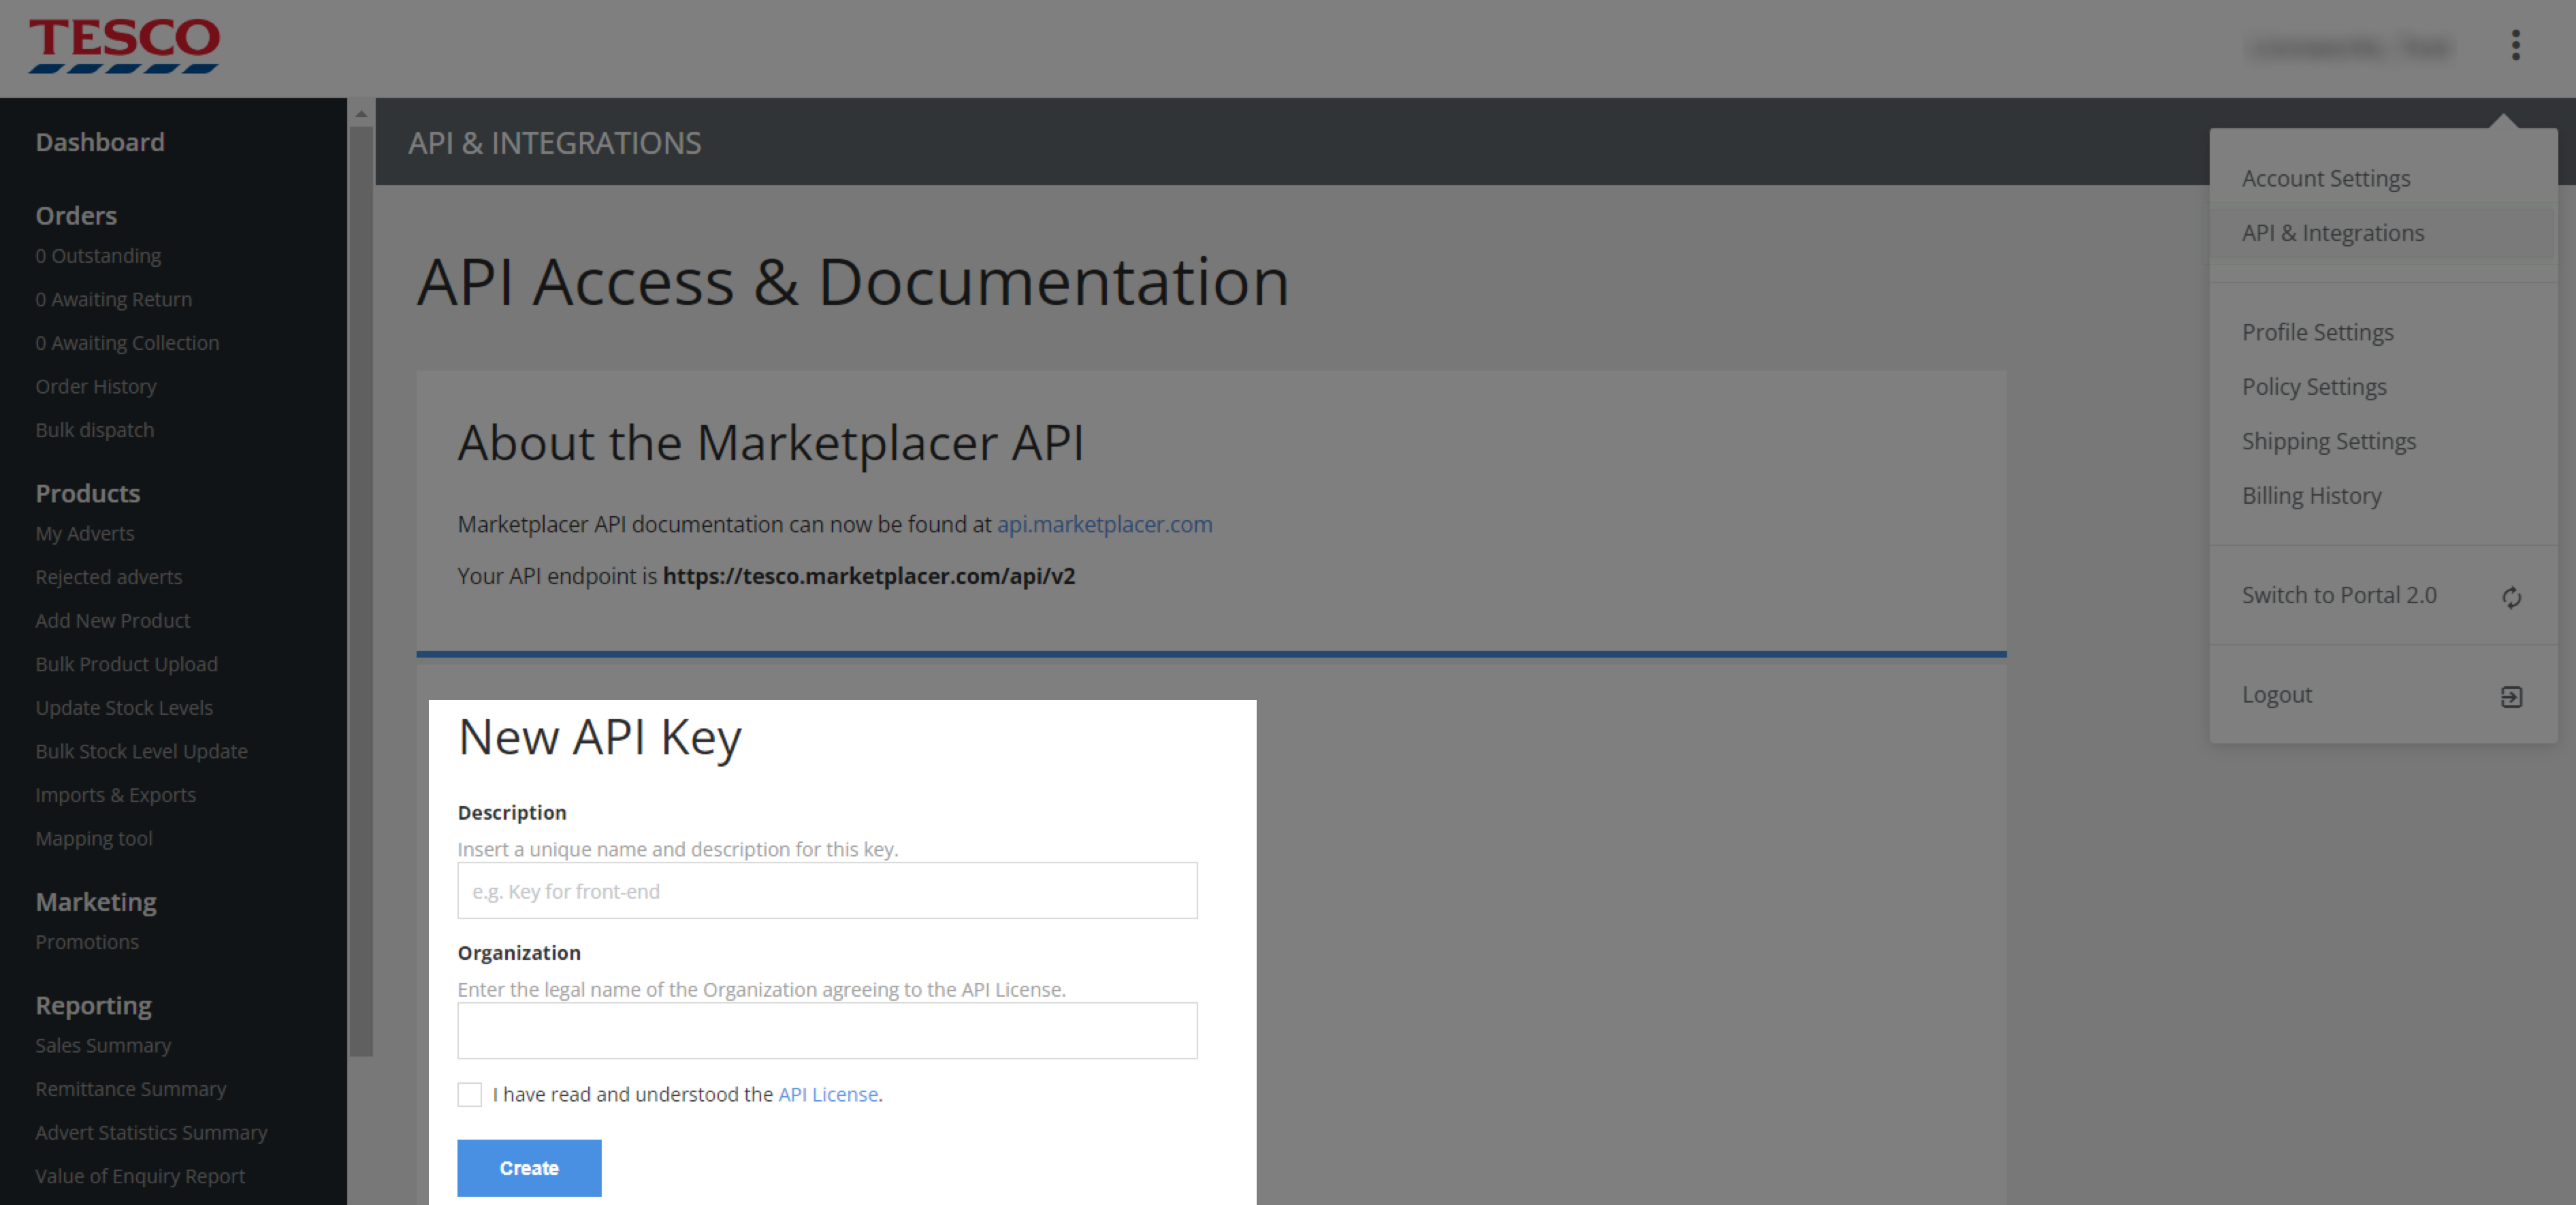Go to Dashboard in the sidebar

(x=100, y=142)
